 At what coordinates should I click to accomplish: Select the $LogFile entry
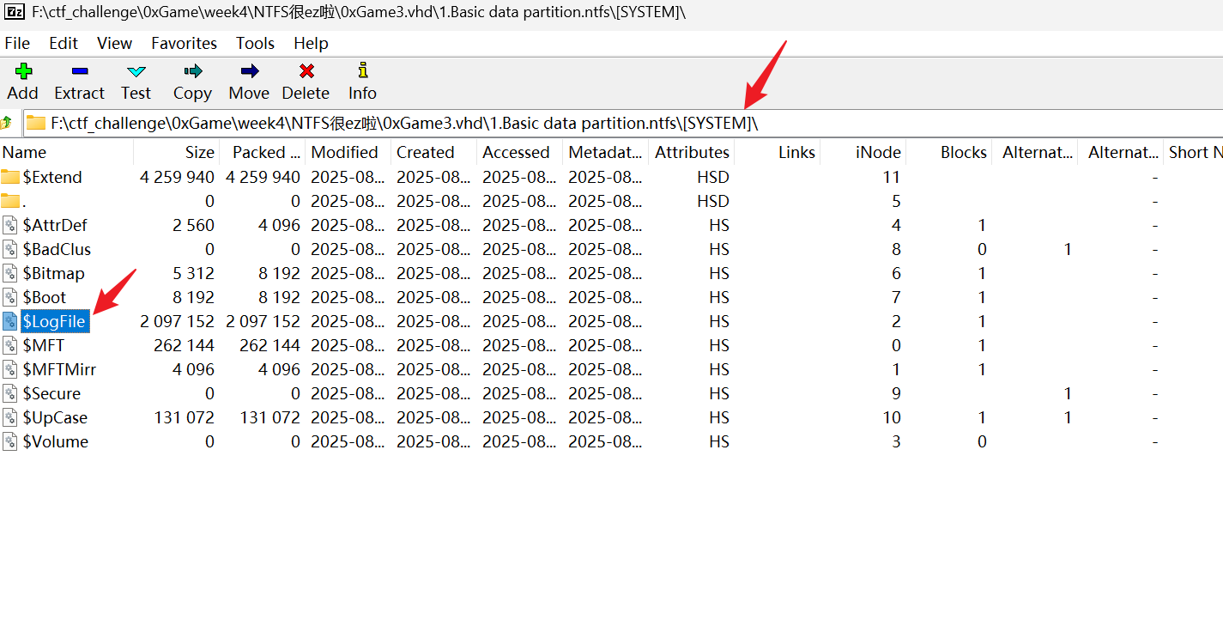pyautogui.click(x=54, y=321)
